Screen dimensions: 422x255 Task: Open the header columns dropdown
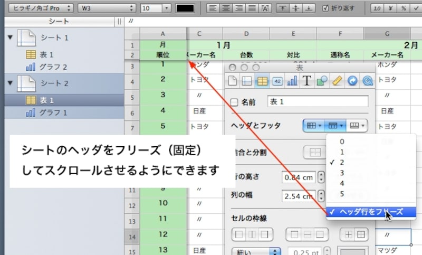click(x=314, y=126)
